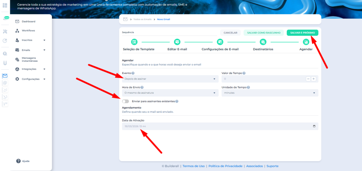Toggle Enviar para assinantes existentes switch
Screen dimensions: 362x171
pos(125,101)
